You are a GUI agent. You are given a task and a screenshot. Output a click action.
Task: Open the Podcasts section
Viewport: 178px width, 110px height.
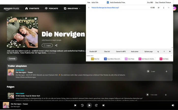[51, 8]
